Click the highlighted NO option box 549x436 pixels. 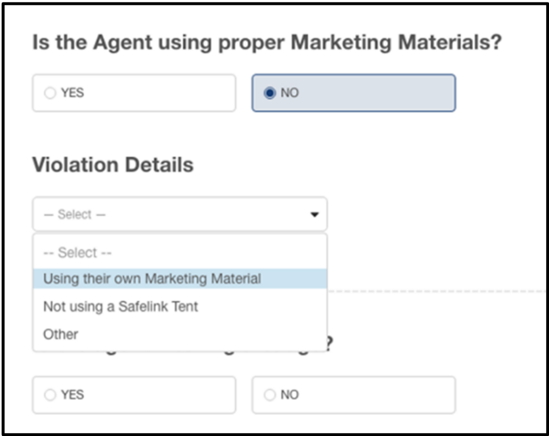[354, 93]
